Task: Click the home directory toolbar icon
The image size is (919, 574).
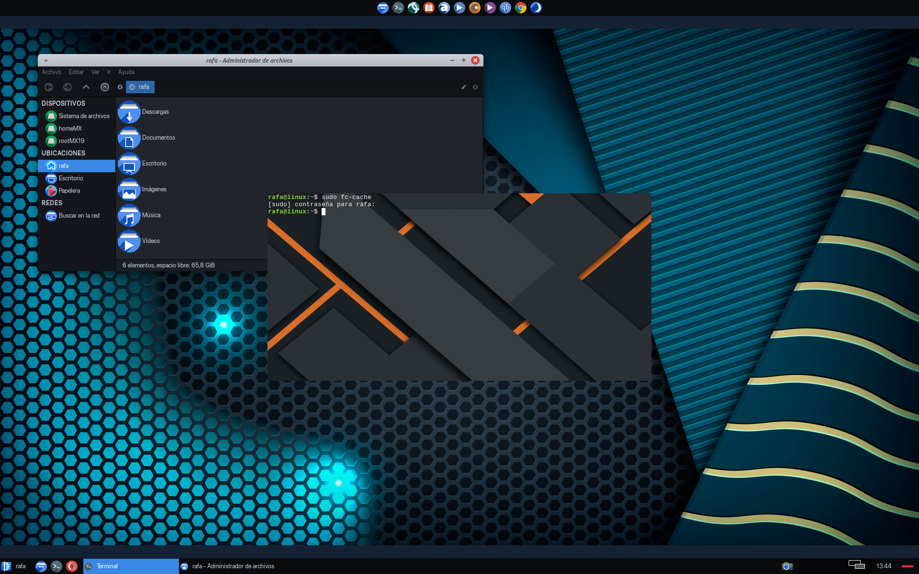Action: (105, 87)
